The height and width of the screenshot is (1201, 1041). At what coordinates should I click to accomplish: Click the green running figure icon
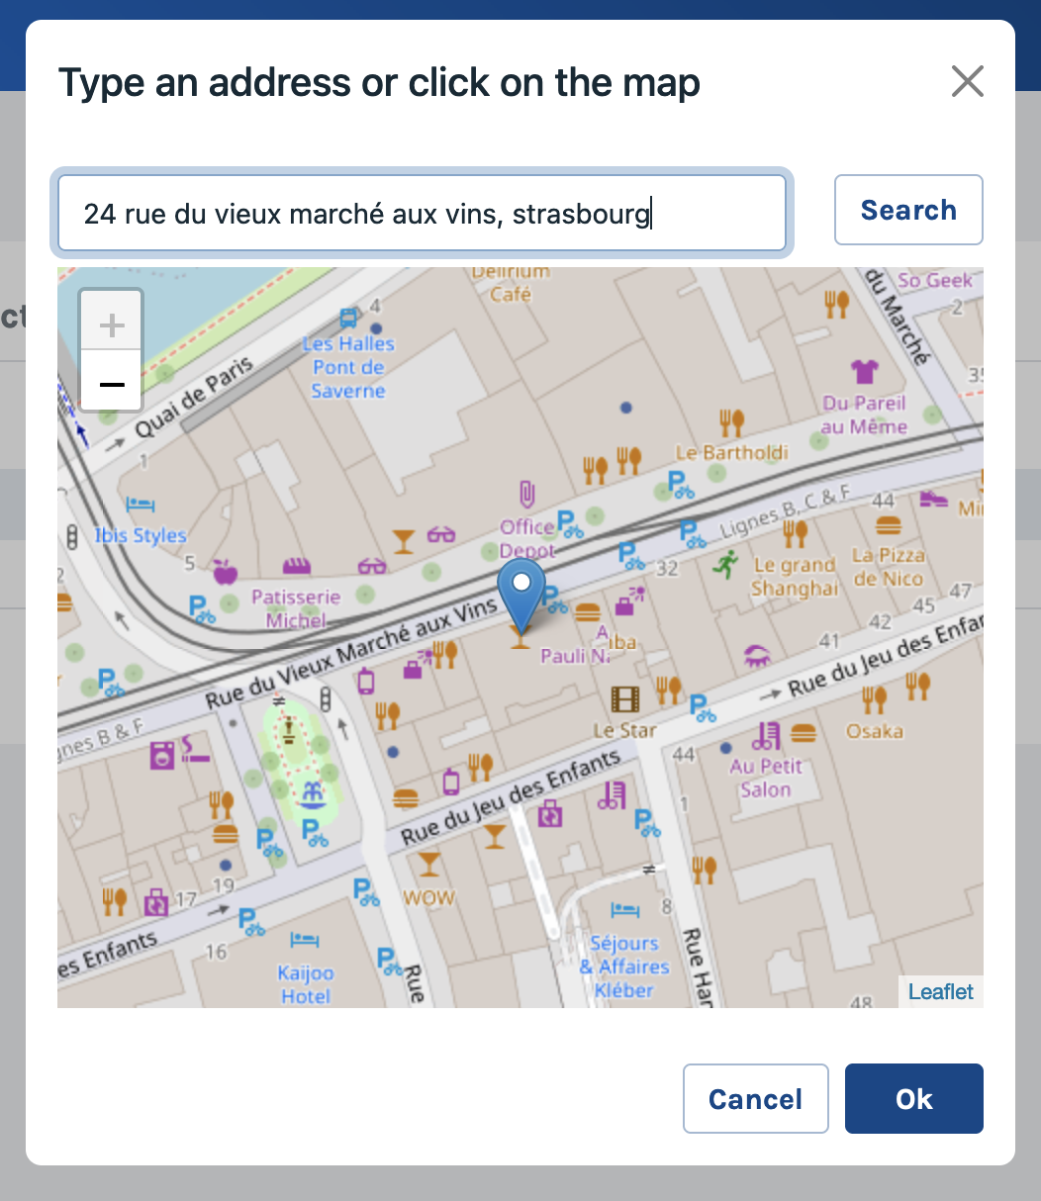click(x=726, y=566)
